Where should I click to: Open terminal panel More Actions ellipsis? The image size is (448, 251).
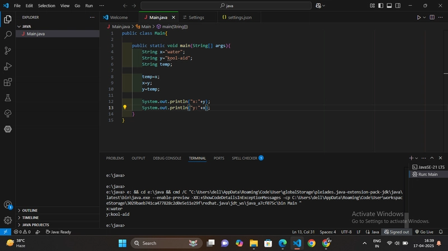(423, 158)
